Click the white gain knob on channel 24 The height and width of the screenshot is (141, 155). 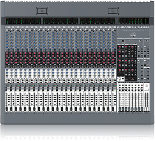[113, 29]
